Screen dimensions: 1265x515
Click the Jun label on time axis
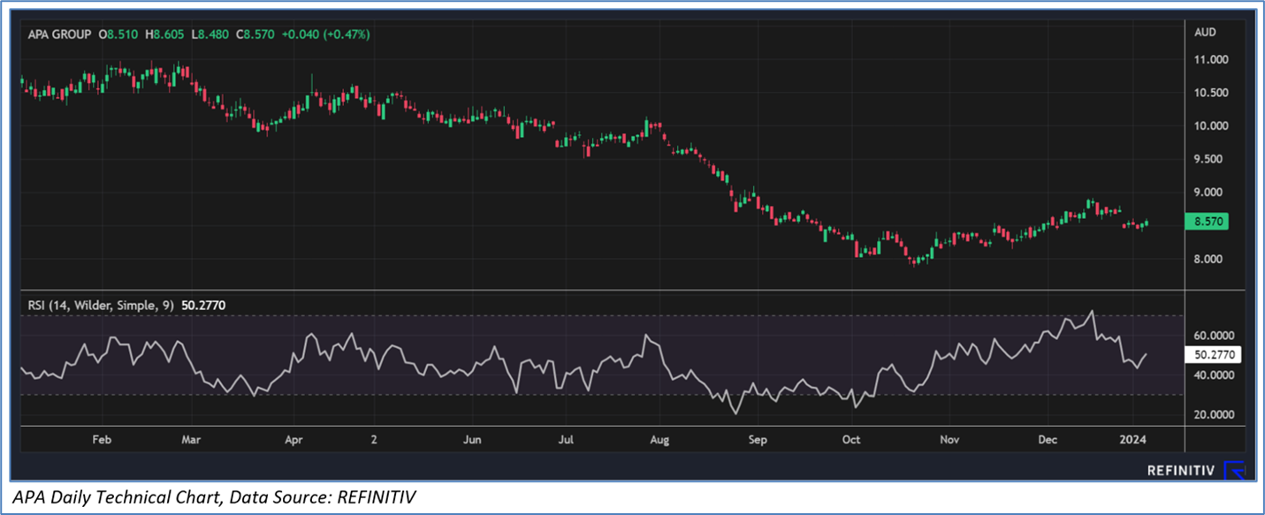tap(472, 439)
